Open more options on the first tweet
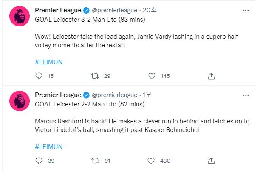Screen dimensions: 260x172 246,11
